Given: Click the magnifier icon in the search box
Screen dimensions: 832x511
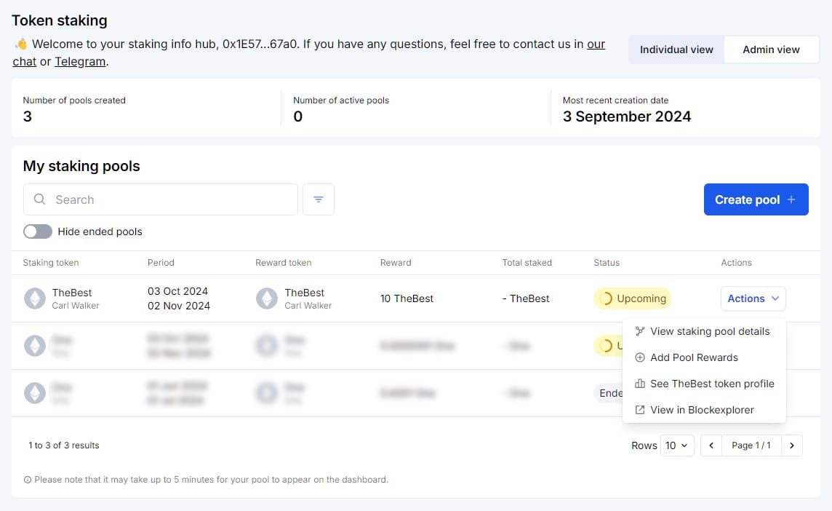Looking at the screenshot, I should (x=39, y=199).
